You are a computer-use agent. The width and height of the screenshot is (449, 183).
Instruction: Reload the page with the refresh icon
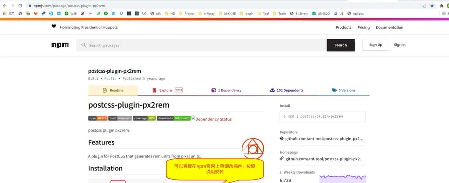pos(20,6)
